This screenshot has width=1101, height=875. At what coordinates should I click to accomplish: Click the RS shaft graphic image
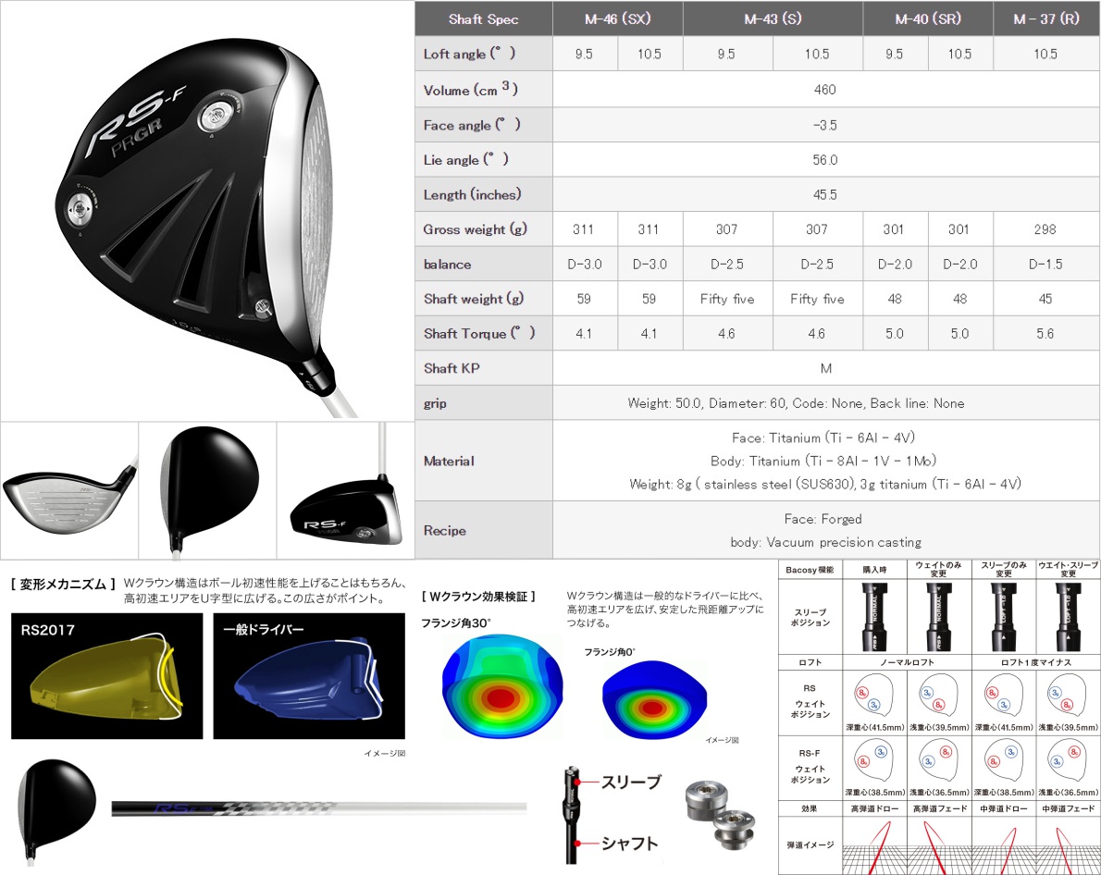(319, 808)
